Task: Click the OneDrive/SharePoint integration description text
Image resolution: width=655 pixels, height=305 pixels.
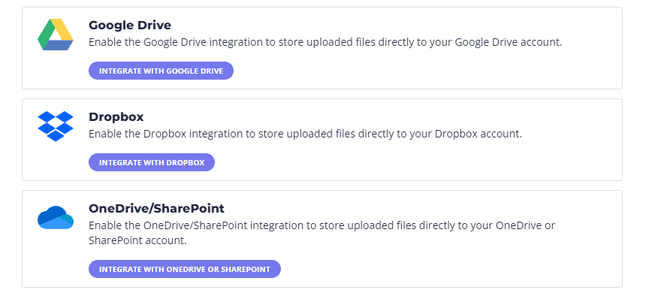Action: coord(321,233)
